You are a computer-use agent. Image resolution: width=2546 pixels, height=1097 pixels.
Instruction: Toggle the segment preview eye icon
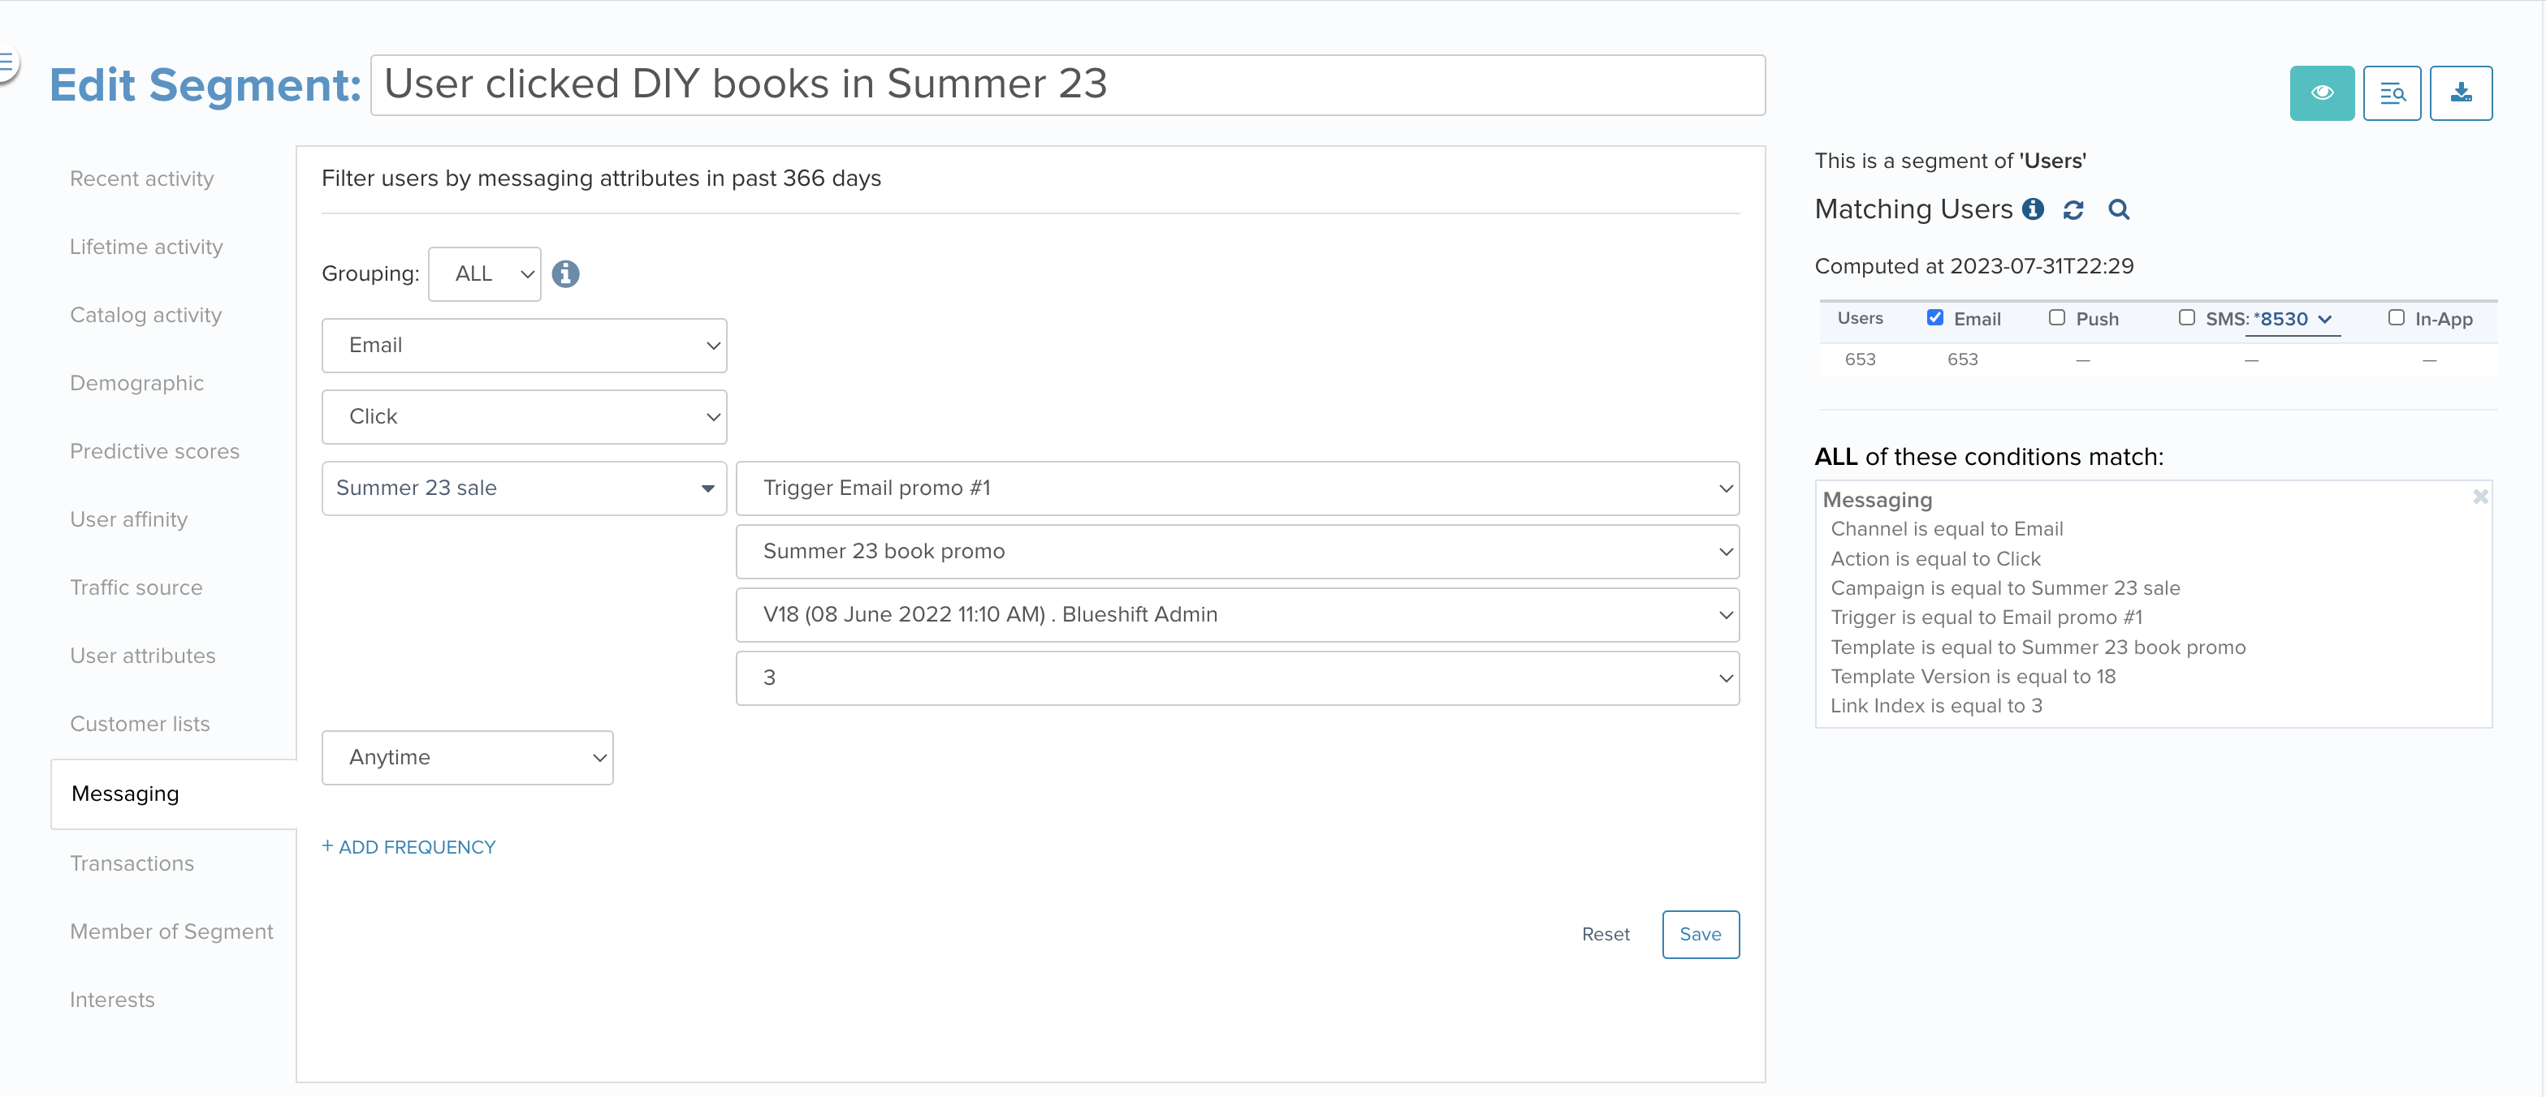pyautogui.click(x=2322, y=92)
